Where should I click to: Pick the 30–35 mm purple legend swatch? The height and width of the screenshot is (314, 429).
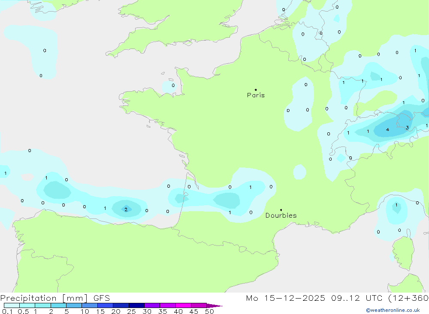pyautogui.click(x=152, y=305)
